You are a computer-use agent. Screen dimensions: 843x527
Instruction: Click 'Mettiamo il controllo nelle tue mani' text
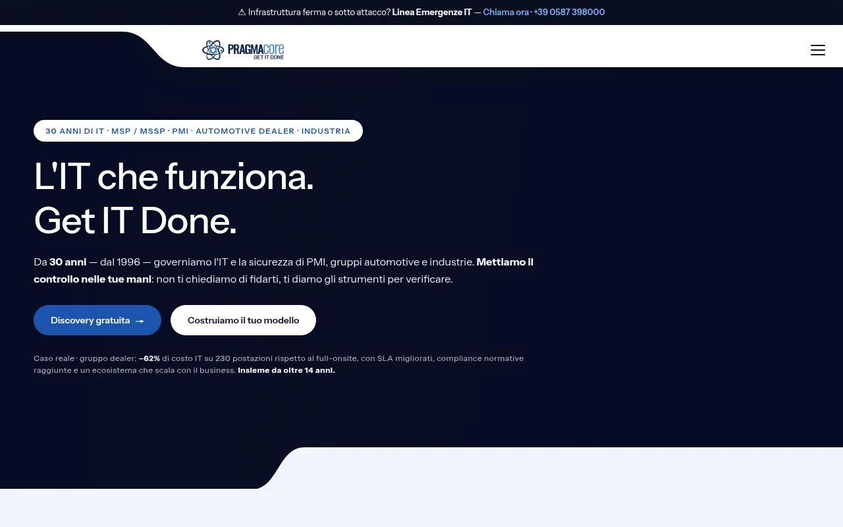(x=283, y=271)
